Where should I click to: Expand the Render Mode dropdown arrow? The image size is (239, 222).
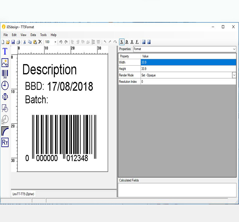coord(234,75)
